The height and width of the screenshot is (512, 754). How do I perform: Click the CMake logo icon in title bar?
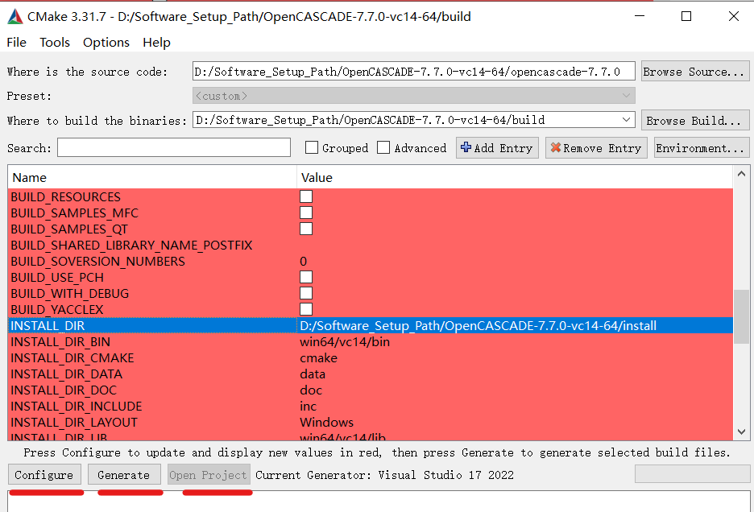coord(15,17)
